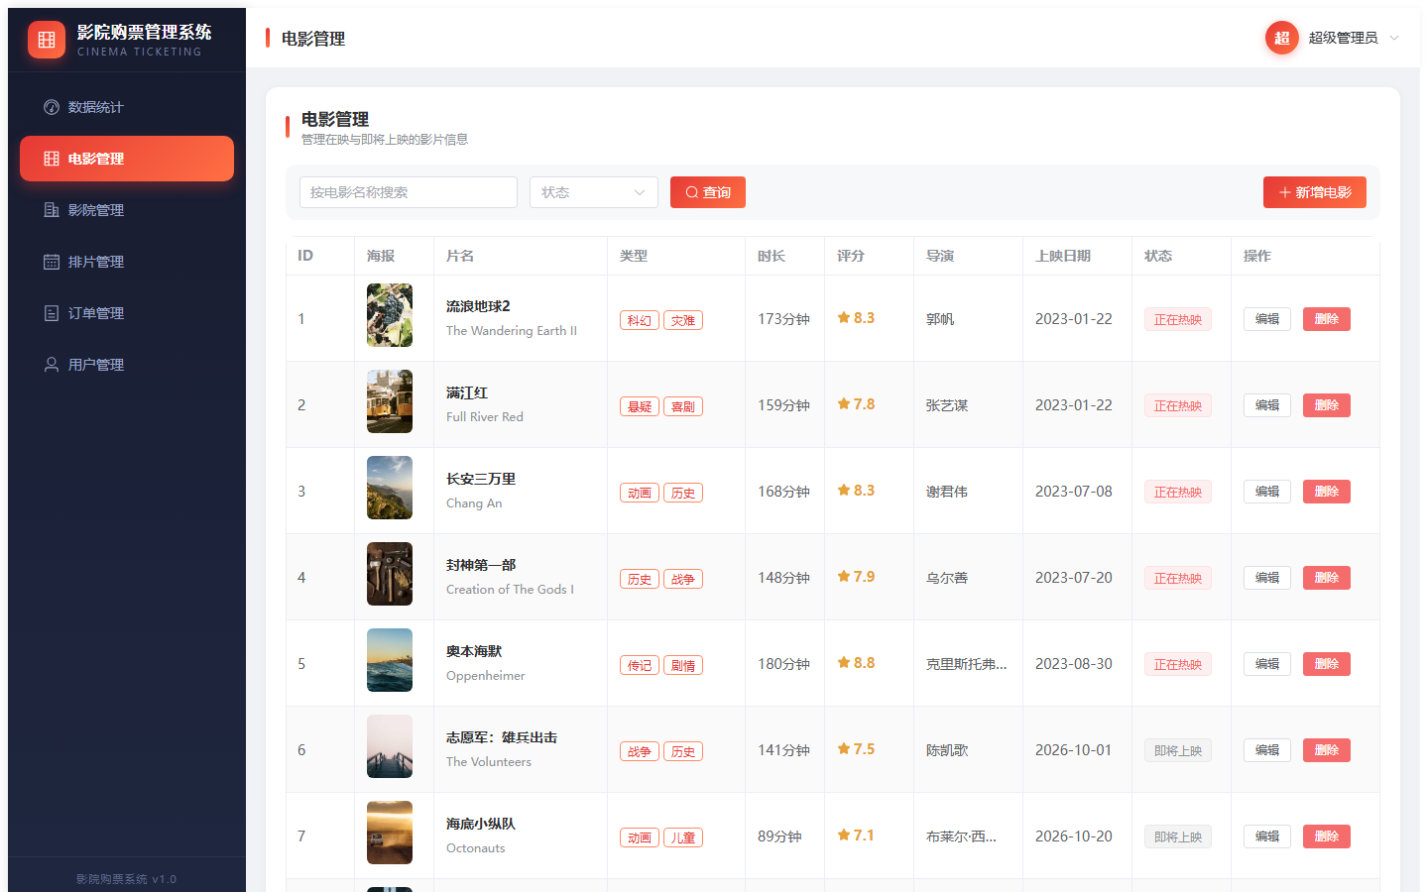Select 订单管理 in the sidebar
Screen dimensions: 1428x892
[127, 313]
